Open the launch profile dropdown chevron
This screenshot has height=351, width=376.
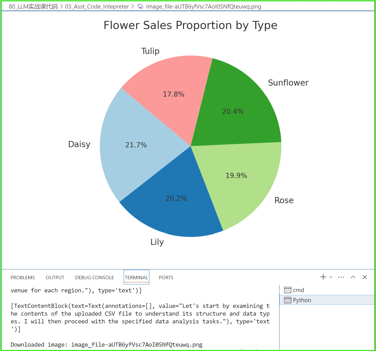[x=331, y=277]
